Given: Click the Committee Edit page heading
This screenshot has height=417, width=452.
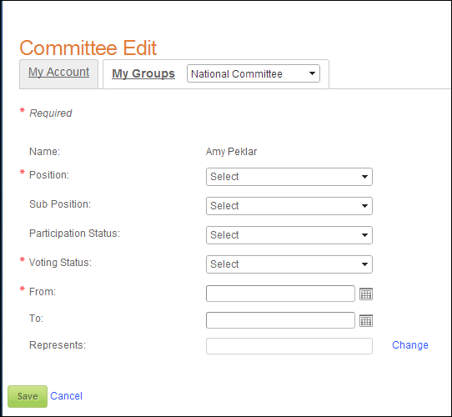Looking at the screenshot, I should pyautogui.click(x=88, y=48).
